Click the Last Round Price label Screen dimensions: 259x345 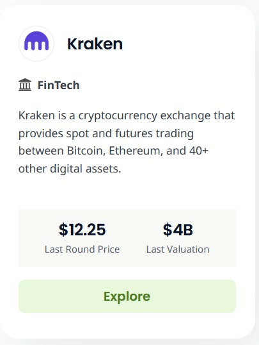coord(82,249)
